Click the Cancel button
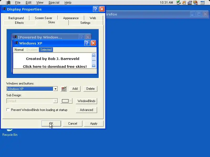Screen dimensions: 210x157 73,124
